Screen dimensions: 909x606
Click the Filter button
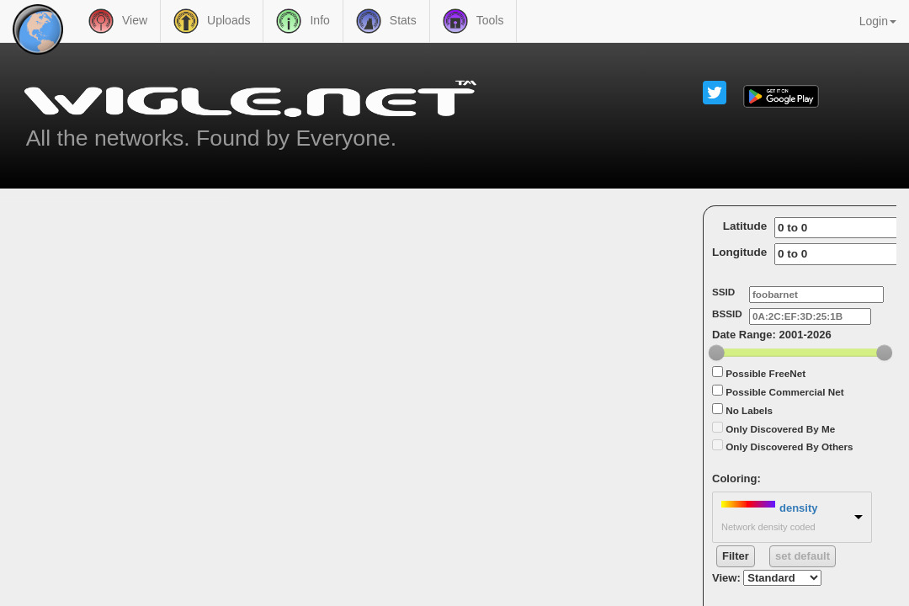tap(736, 556)
